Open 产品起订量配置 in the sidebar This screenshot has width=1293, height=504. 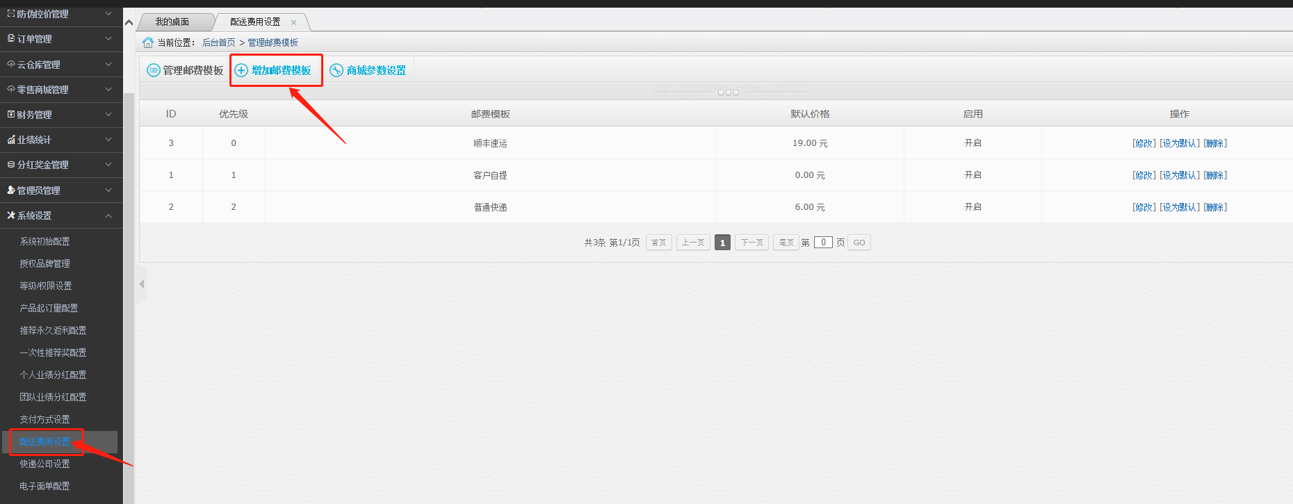coord(49,308)
